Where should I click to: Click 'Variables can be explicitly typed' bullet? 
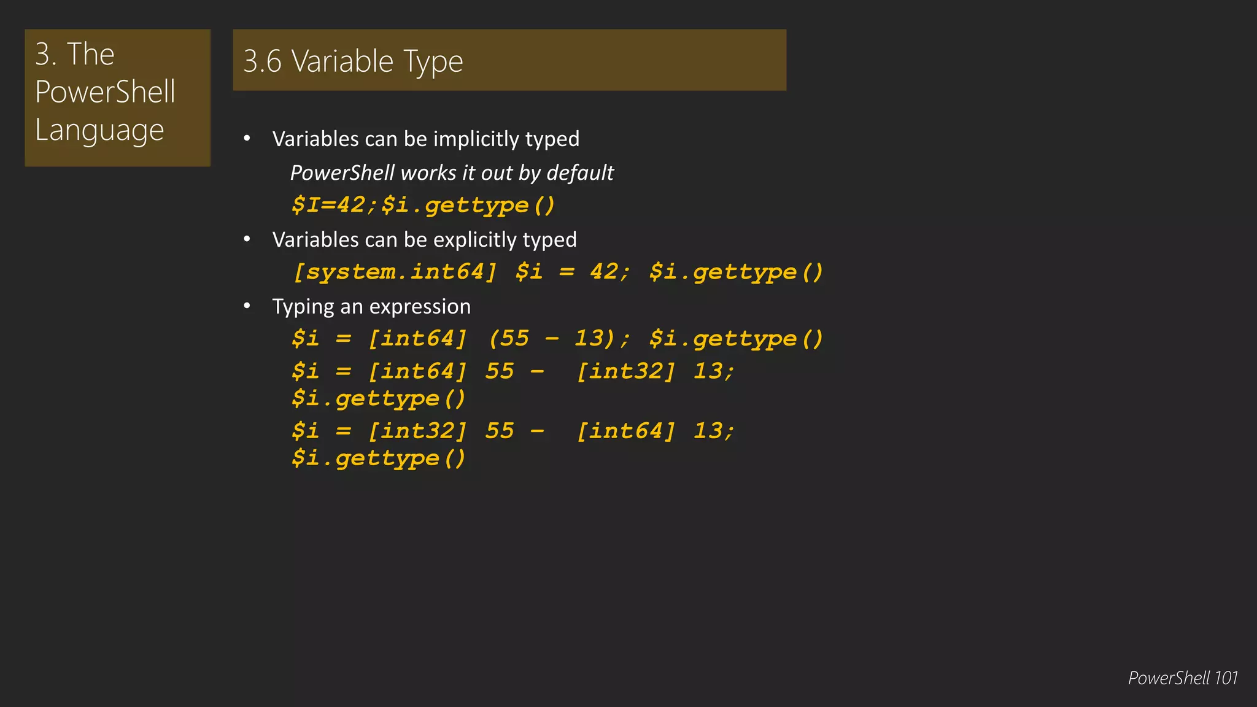point(424,240)
